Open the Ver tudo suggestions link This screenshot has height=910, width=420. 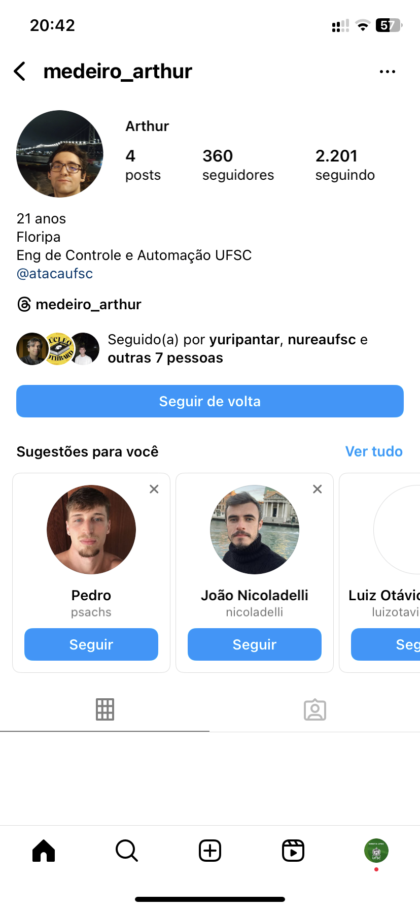coord(374,451)
